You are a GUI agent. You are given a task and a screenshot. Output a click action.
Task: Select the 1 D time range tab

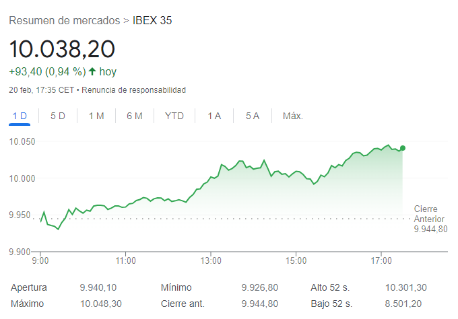tap(20, 116)
